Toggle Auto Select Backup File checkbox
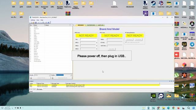Screen dimensions: 196x110 [126, 42]
